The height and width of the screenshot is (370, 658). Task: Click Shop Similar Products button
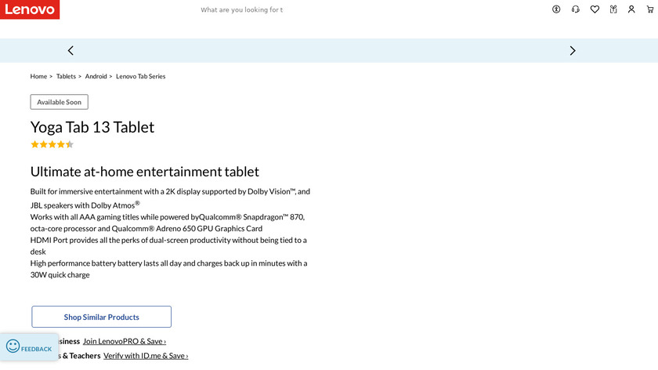(102, 317)
